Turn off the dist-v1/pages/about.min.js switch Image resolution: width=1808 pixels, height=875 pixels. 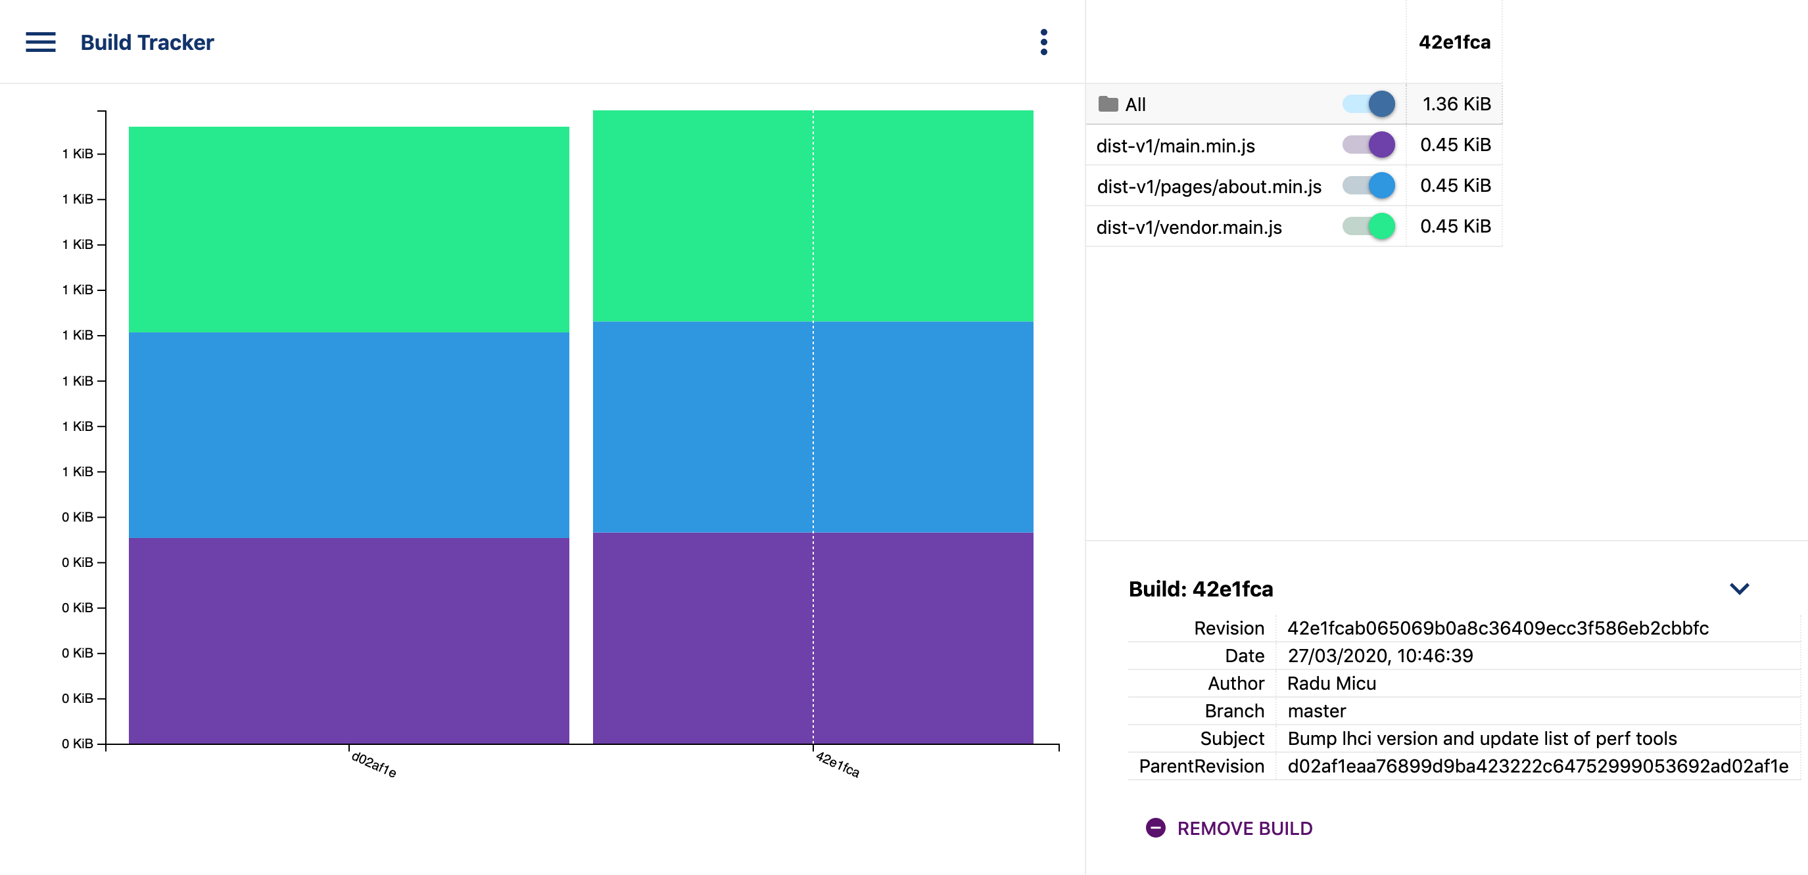pyautogui.click(x=1369, y=186)
